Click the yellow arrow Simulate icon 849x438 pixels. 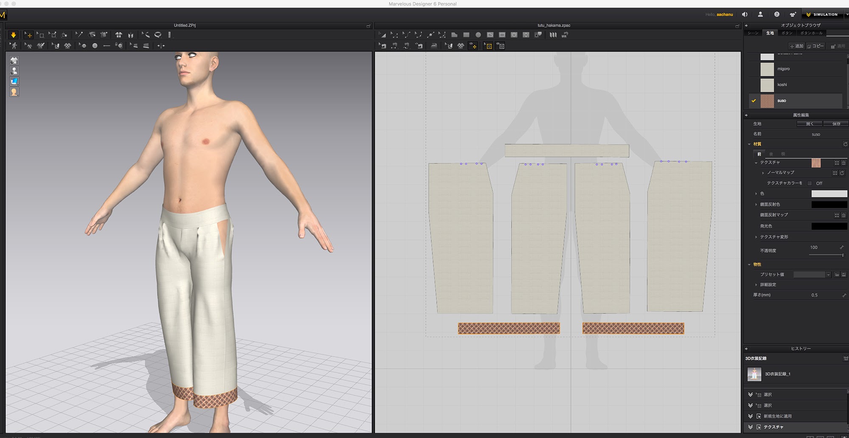pyautogui.click(x=13, y=35)
